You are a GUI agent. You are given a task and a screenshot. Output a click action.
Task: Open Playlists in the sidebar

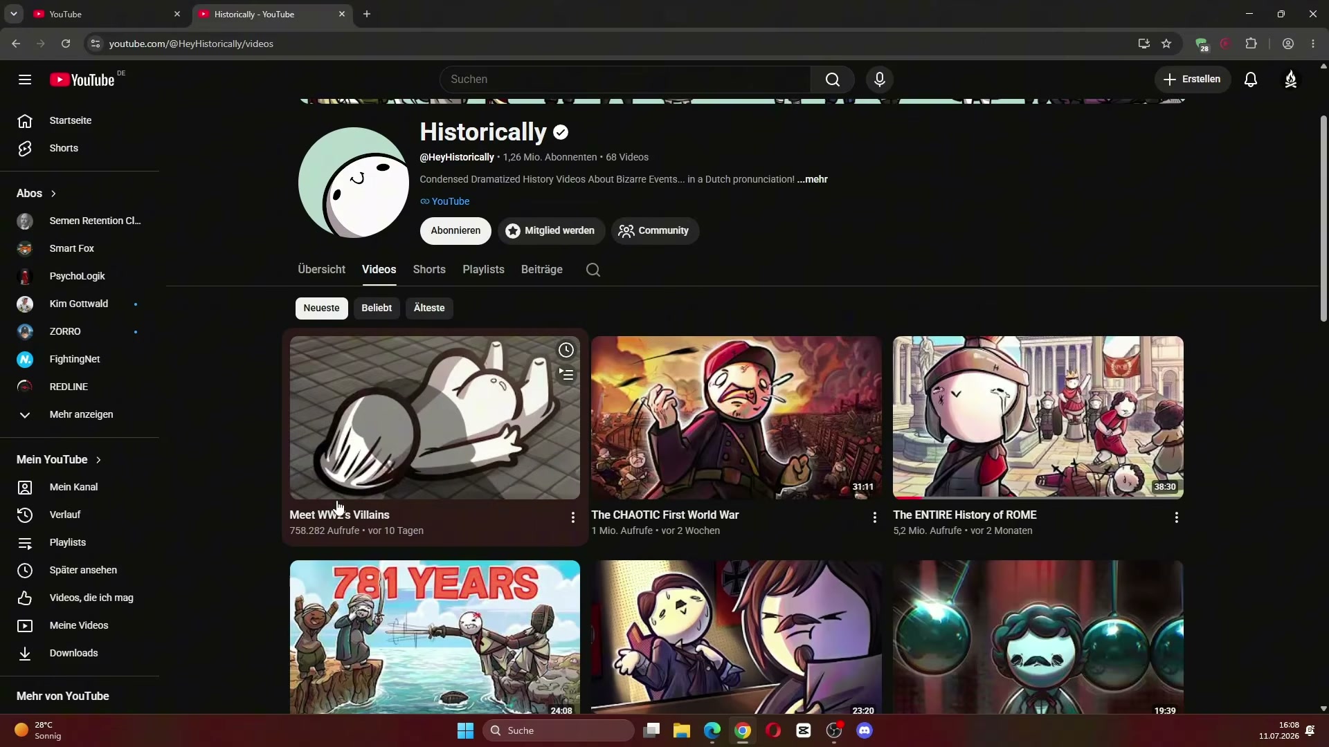point(80,542)
